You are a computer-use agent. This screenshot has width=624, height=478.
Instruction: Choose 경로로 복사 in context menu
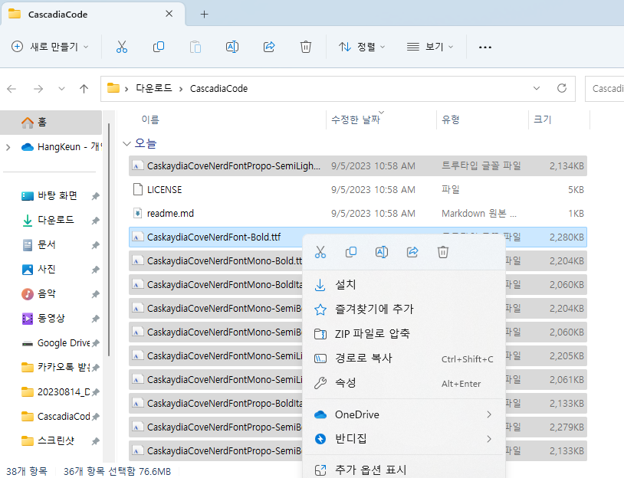tap(404, 358)
